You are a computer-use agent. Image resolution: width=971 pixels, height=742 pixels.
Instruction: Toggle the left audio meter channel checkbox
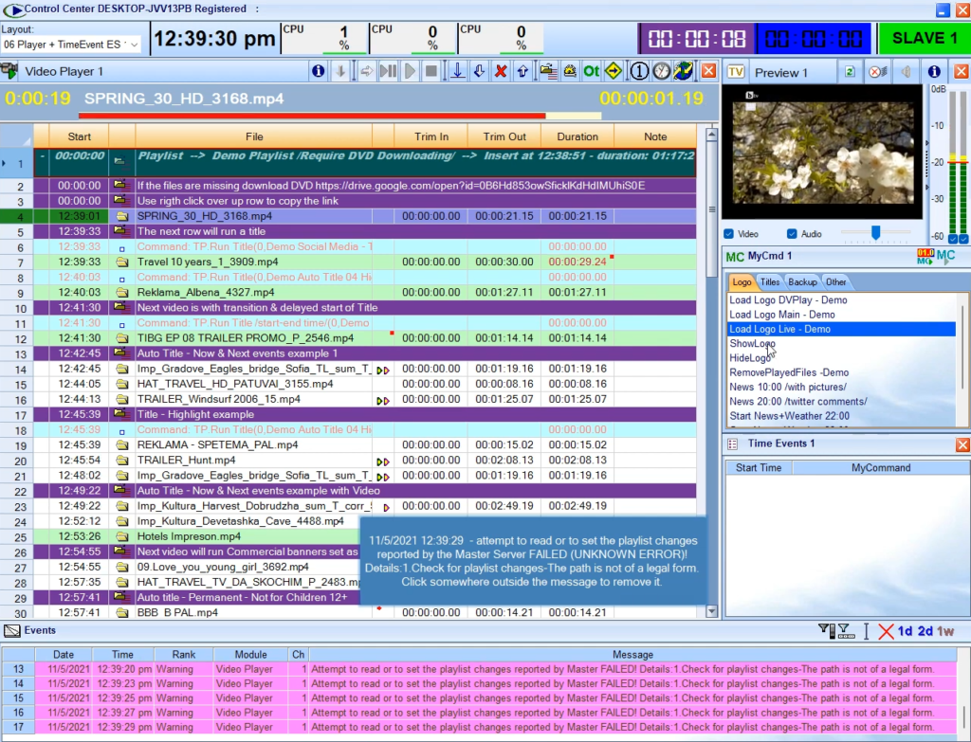pos(953,239)
